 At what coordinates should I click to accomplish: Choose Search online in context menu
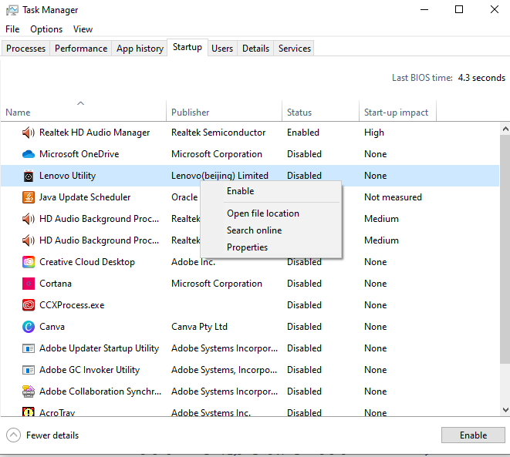pyautogui.click(x=272, y=230)
